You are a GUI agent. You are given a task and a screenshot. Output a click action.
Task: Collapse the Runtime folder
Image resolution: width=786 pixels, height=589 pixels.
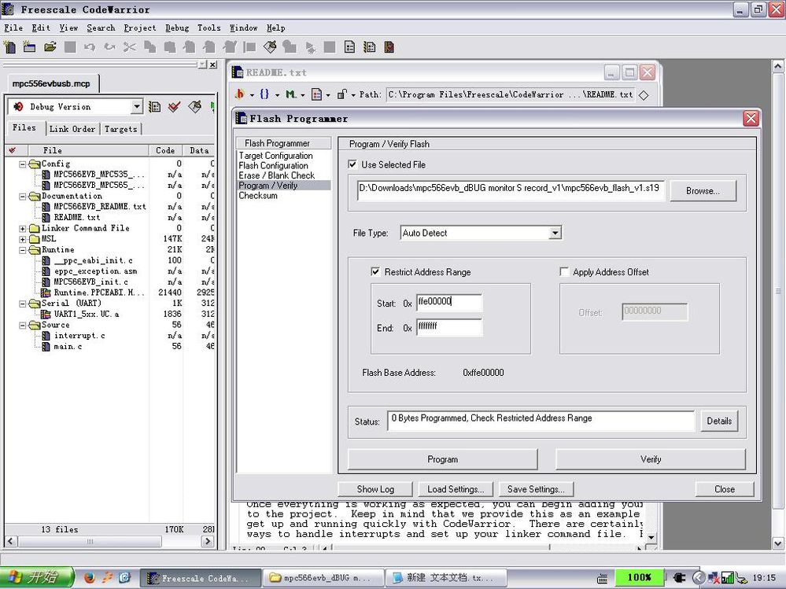23,250
